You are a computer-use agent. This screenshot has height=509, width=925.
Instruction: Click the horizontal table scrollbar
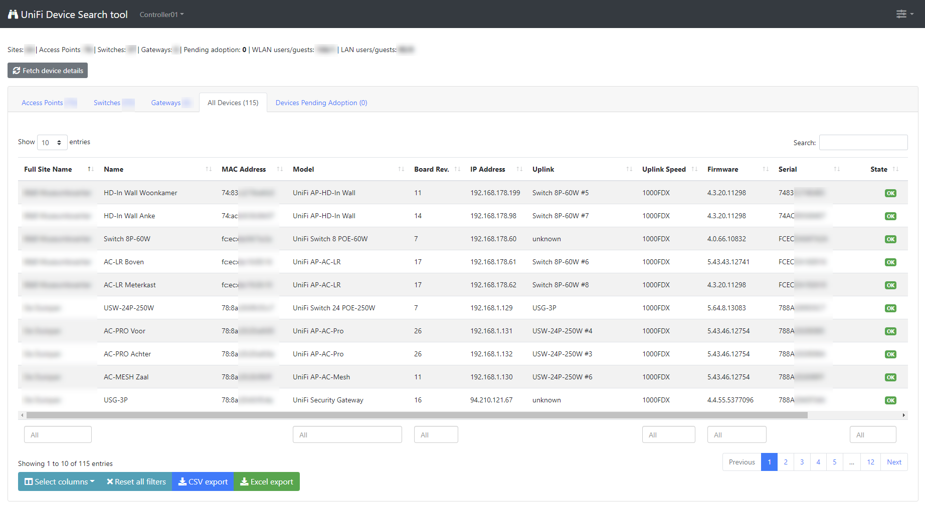[416, 415]
